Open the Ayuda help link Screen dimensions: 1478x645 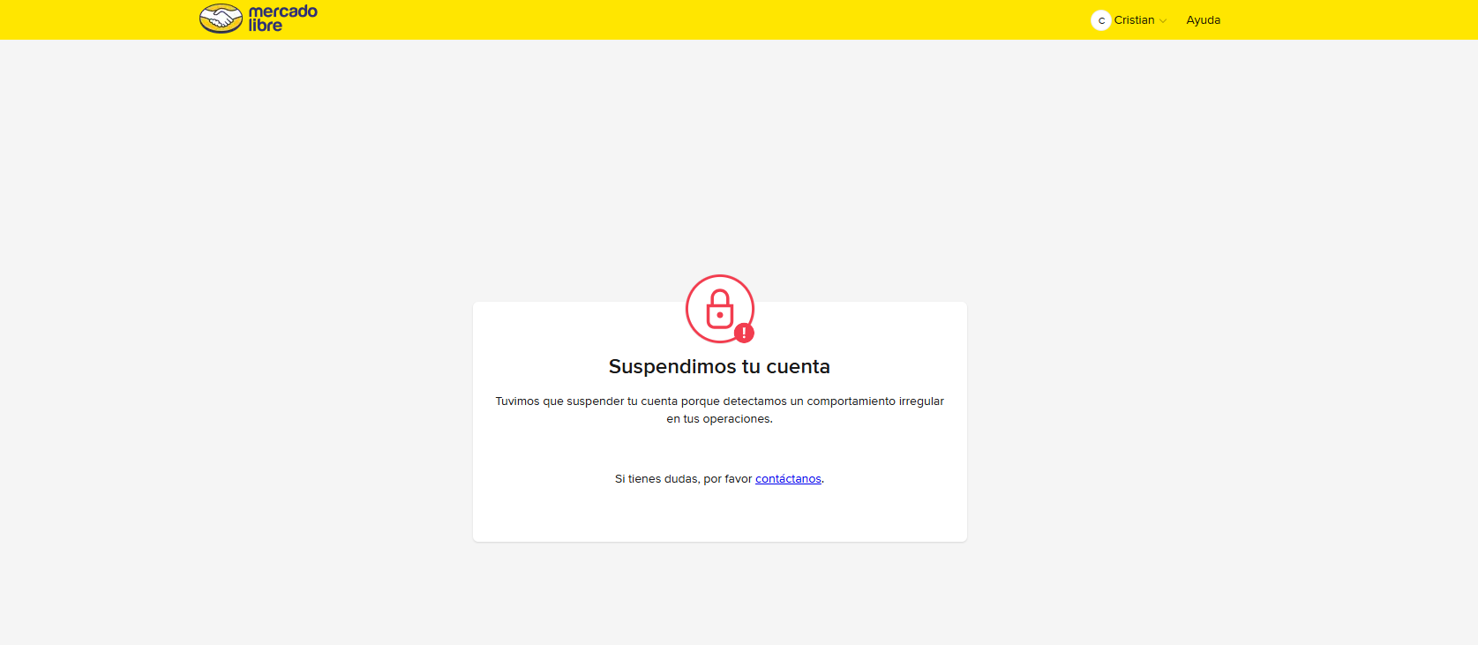[x=1204, y=20]
